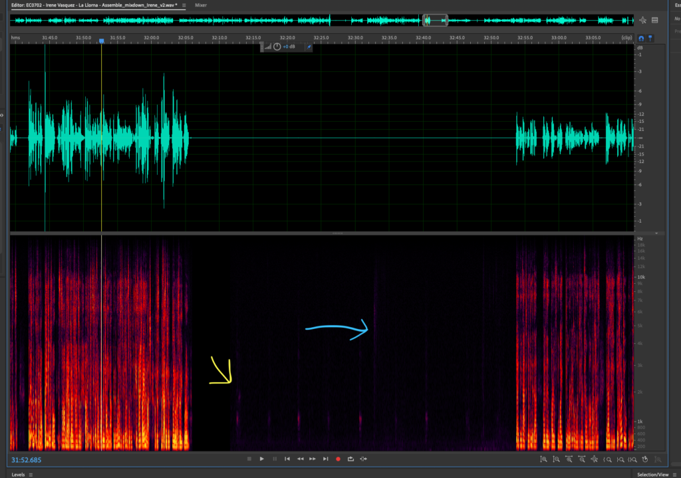Click the 32:30.0 mark on the ruler
Screen dimensions: 681x478
click(355, 38)
